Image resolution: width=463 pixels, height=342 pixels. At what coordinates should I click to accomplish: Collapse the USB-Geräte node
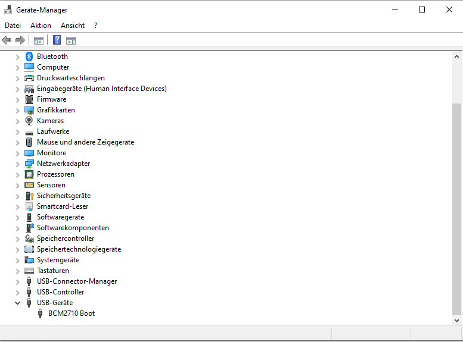click(17, 303)
